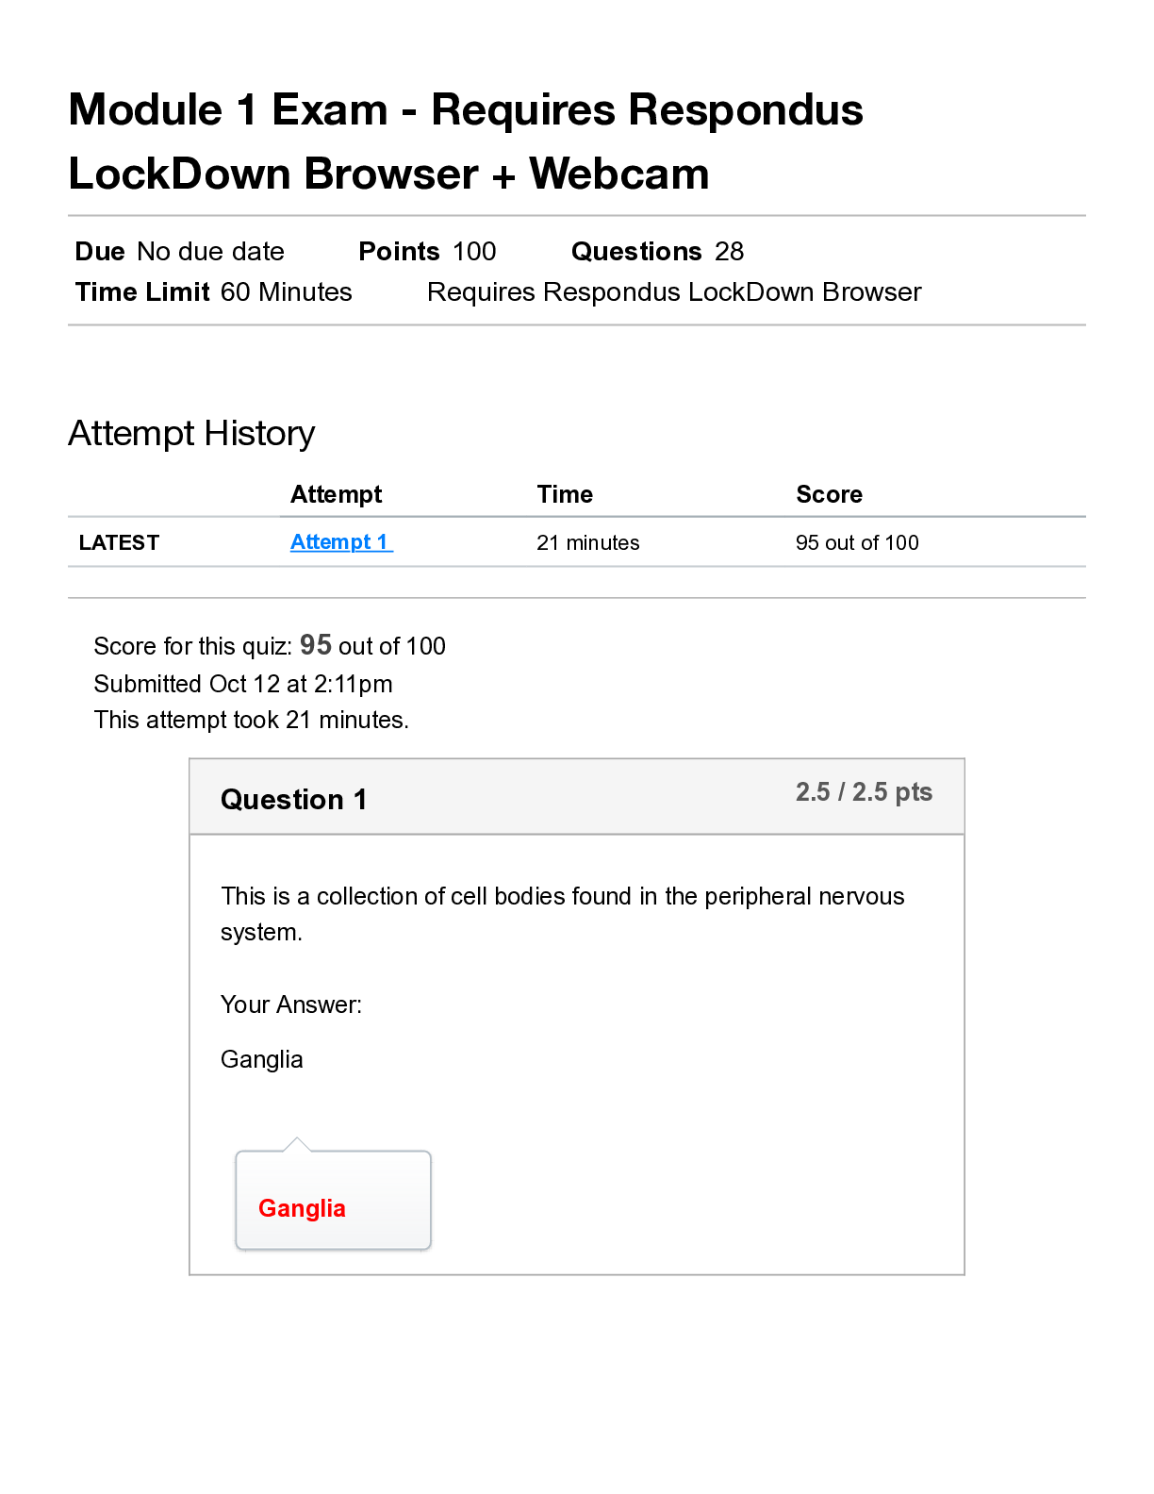Click the Questions 28 label
The width and height of the screenshot is (1154, 1494).
point(657,252)
